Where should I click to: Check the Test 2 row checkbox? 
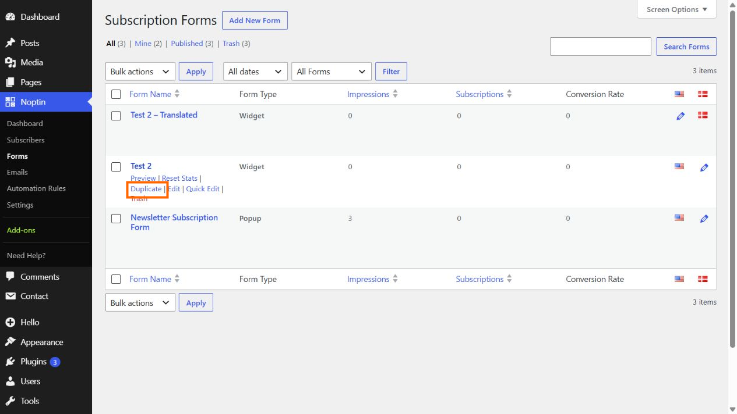pyautogui.click(x=116, y=167)
